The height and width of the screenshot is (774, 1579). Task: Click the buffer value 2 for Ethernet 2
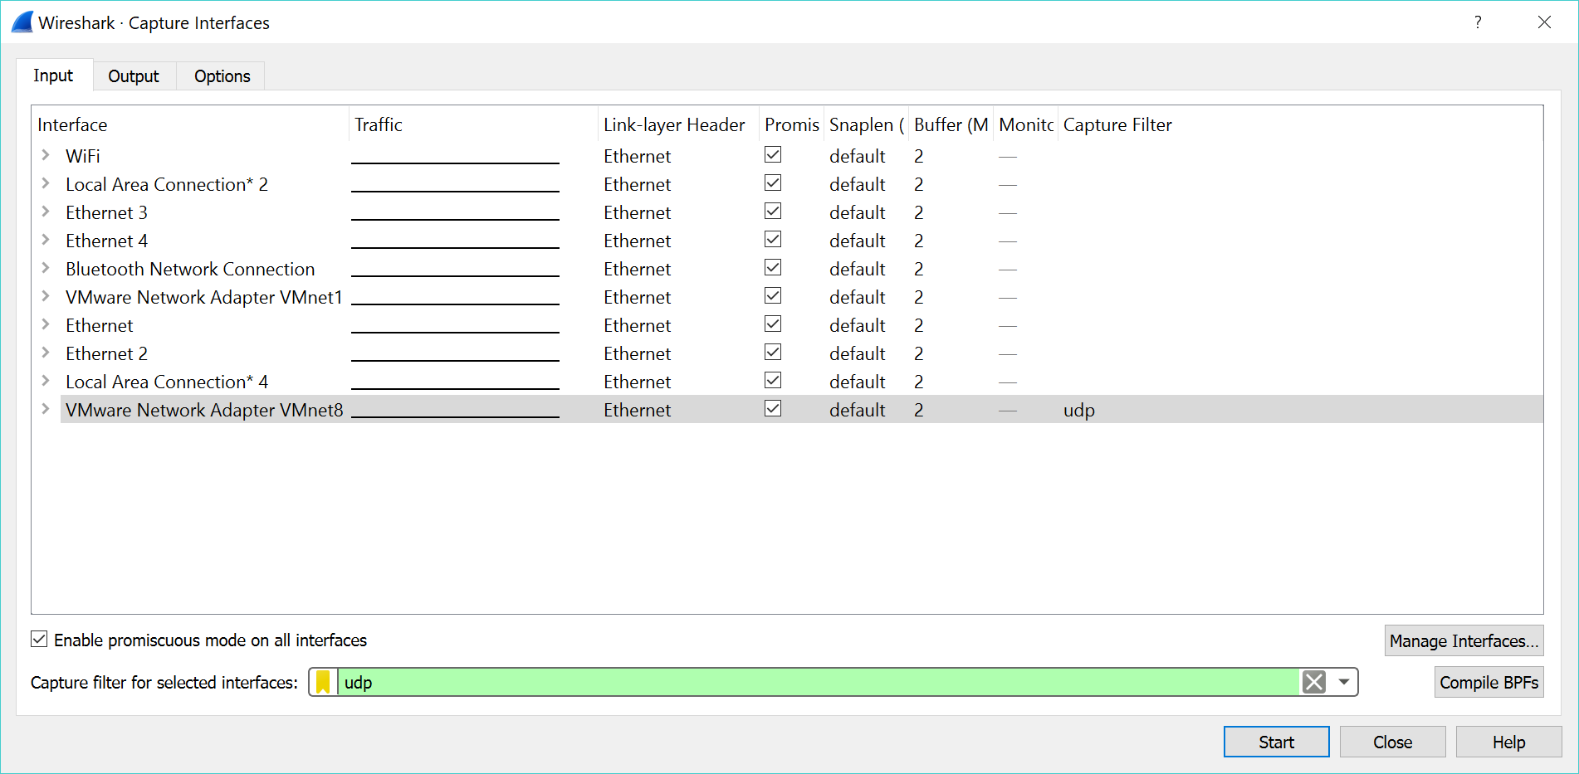click(x=919, y=353)
